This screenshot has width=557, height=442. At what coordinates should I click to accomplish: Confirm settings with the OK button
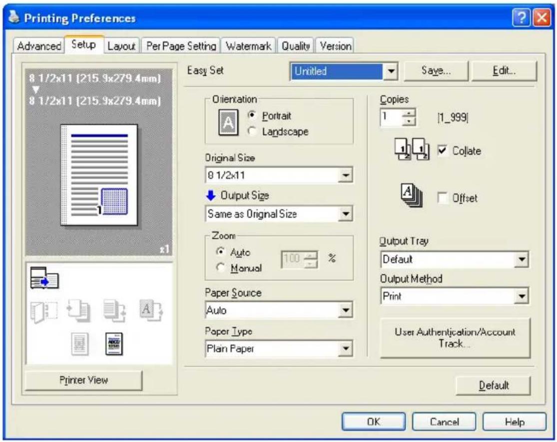point(374,422)
